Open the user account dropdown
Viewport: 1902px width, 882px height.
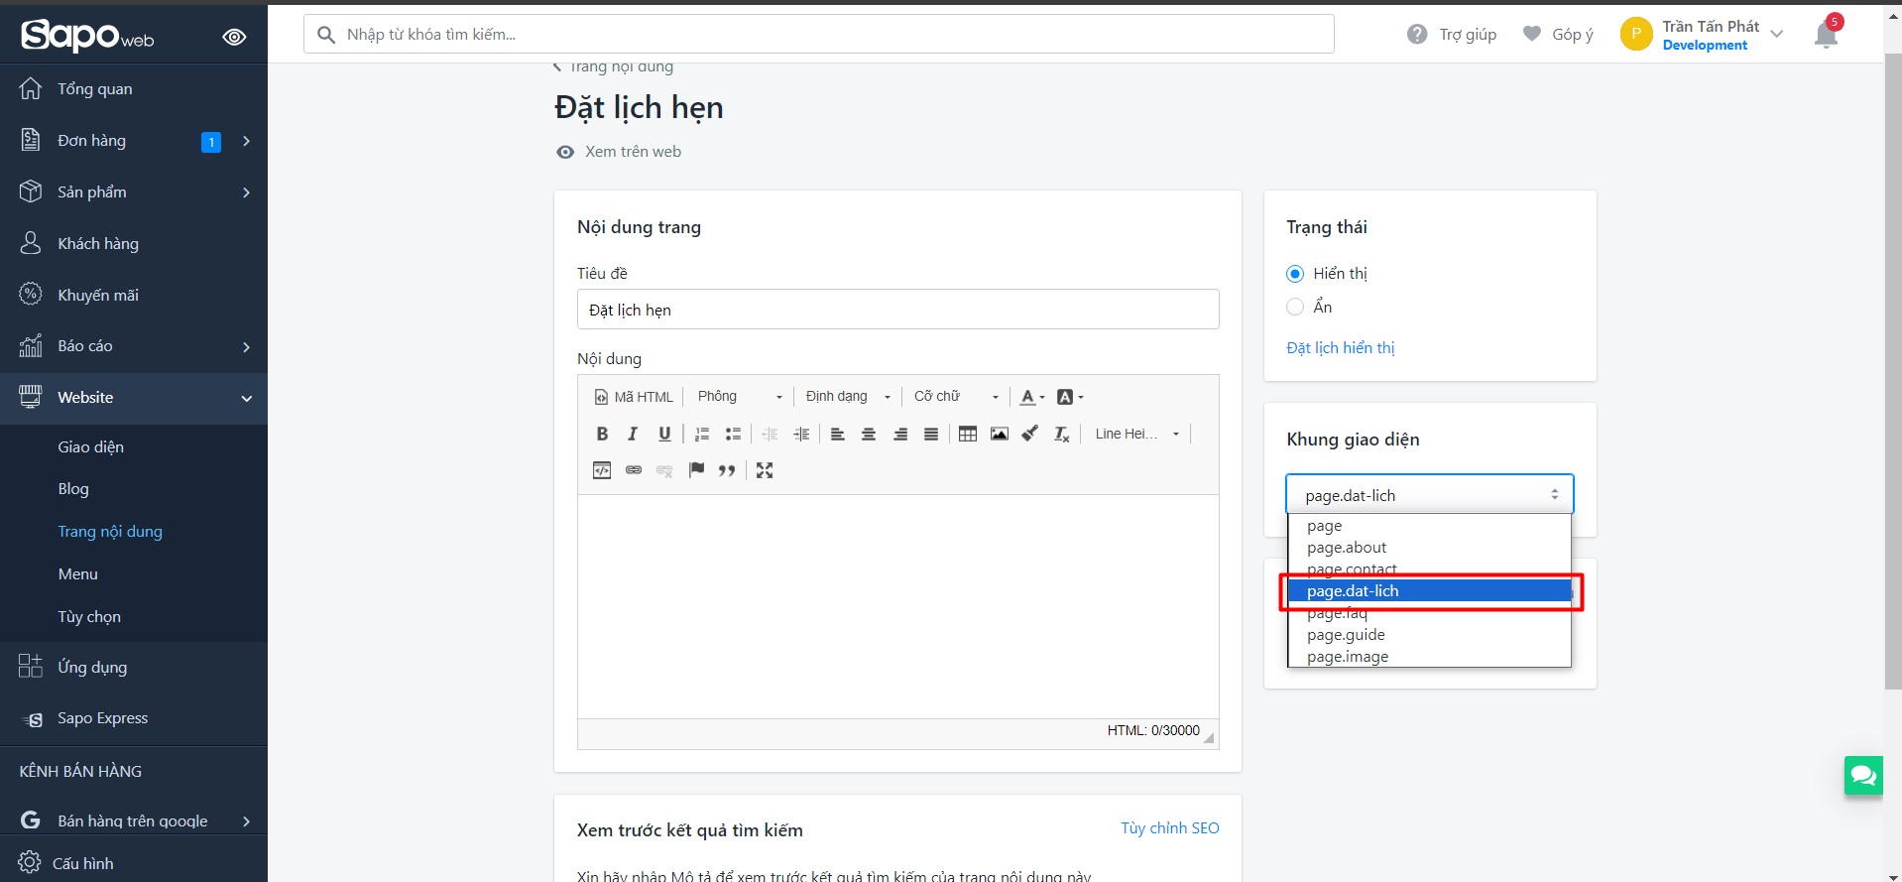tap(1704, 35)
